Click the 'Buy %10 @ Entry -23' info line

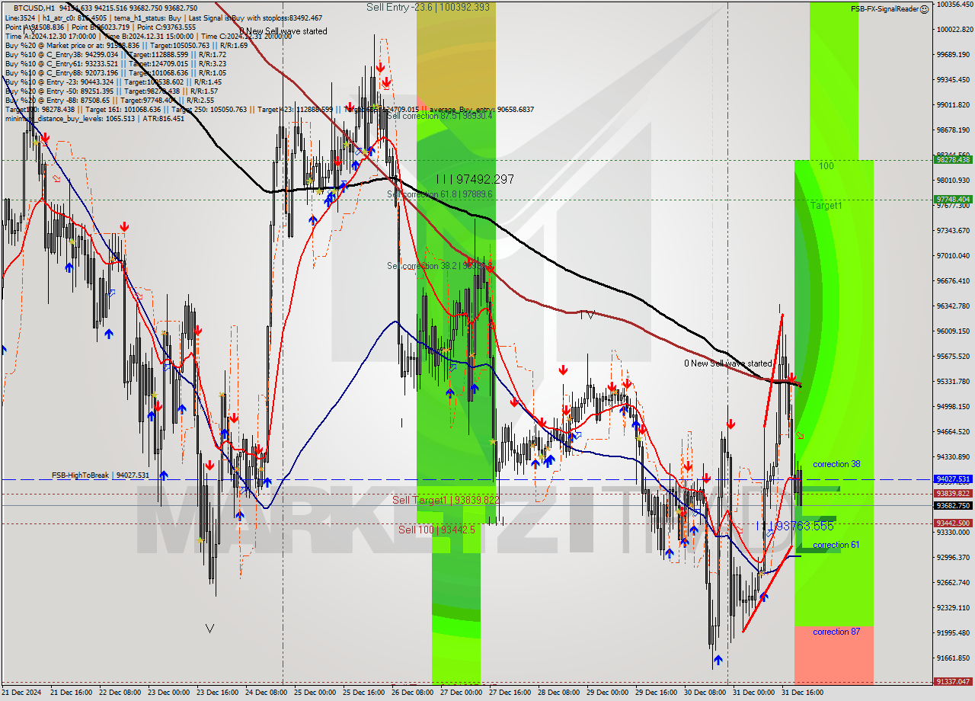pos(113,82)
